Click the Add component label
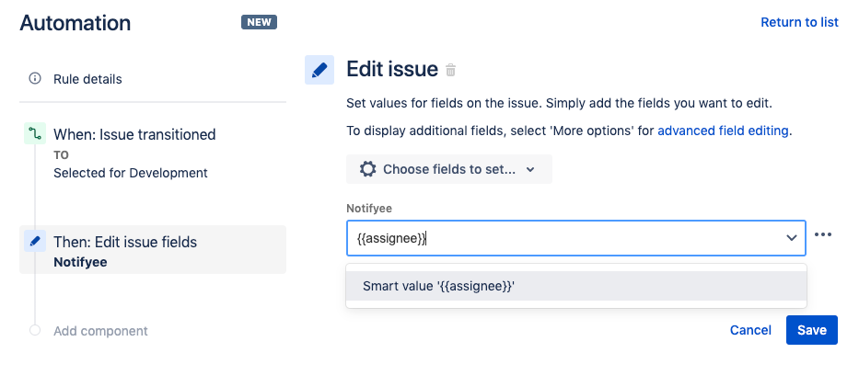 tap(100, 331)
